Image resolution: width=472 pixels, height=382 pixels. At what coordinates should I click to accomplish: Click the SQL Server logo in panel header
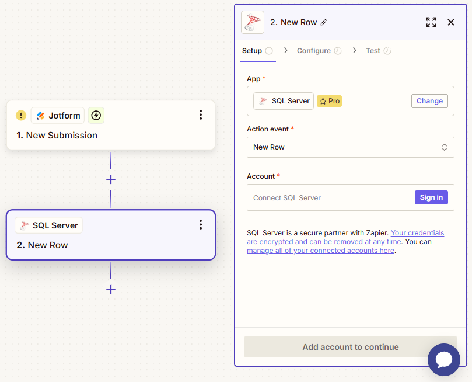[253, 22]
